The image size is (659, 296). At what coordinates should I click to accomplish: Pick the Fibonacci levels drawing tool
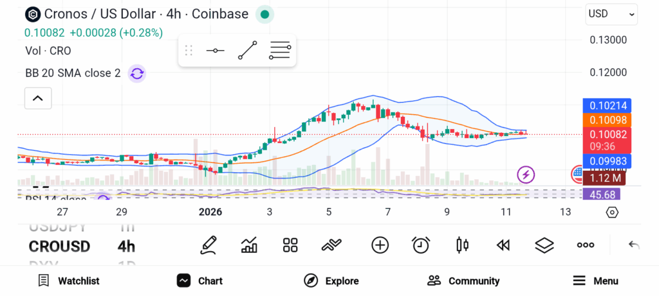point(280,50)
